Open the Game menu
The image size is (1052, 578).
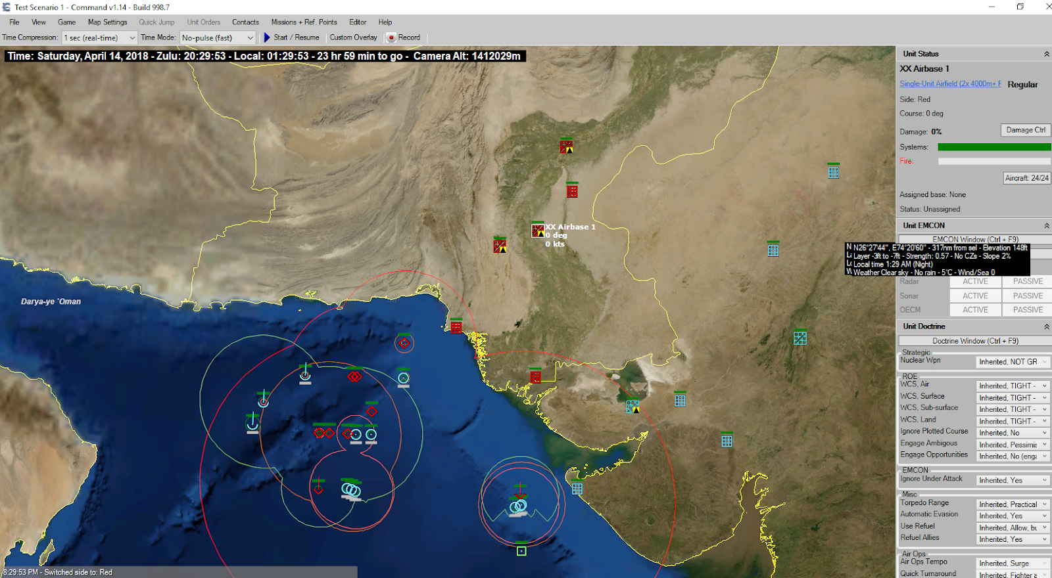[66, 22]
